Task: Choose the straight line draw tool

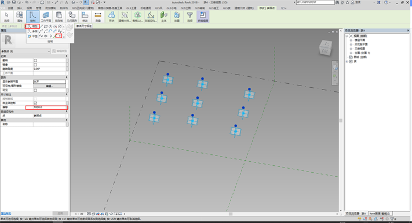Action: pyautogui.click(x=41, y=26)
